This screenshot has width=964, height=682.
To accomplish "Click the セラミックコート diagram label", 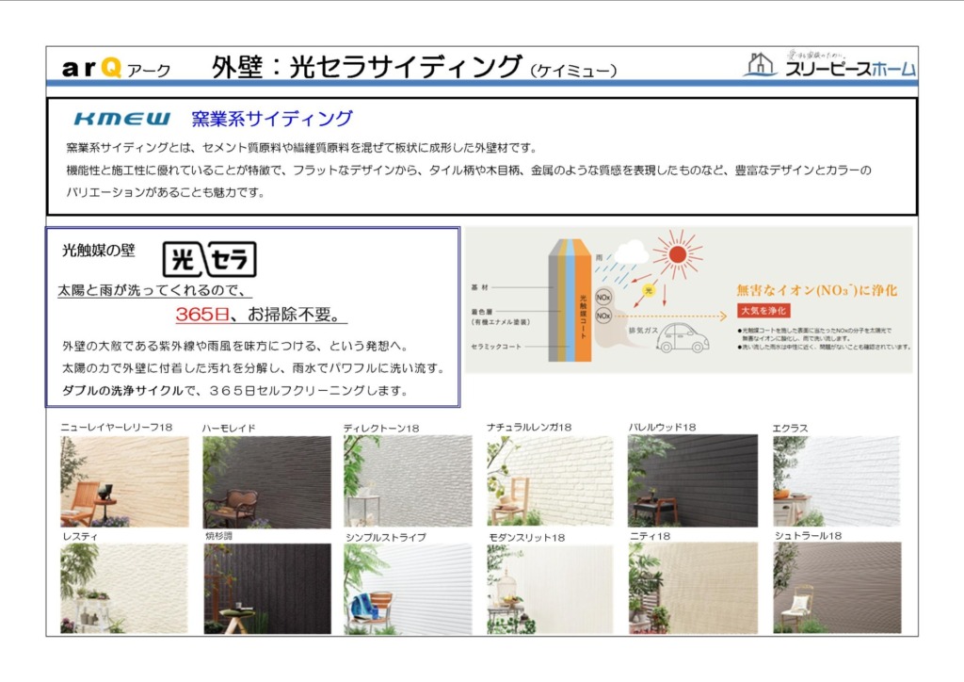I will click(x=495, y=347).
